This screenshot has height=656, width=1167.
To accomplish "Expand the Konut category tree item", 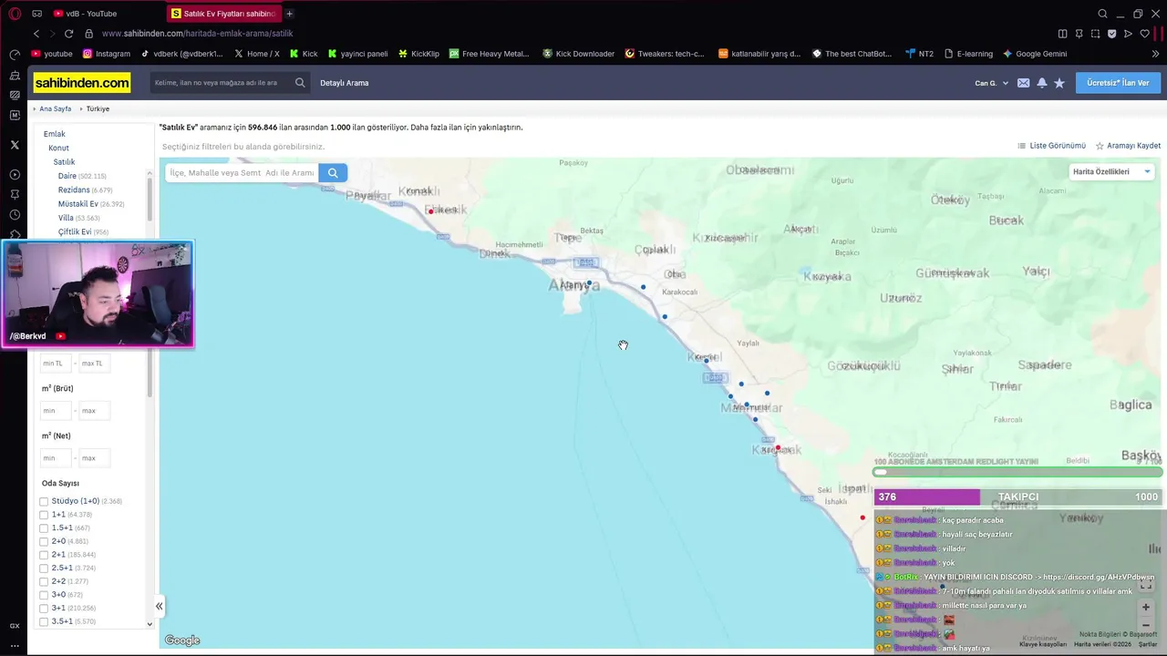I will (x=58, y=148).
